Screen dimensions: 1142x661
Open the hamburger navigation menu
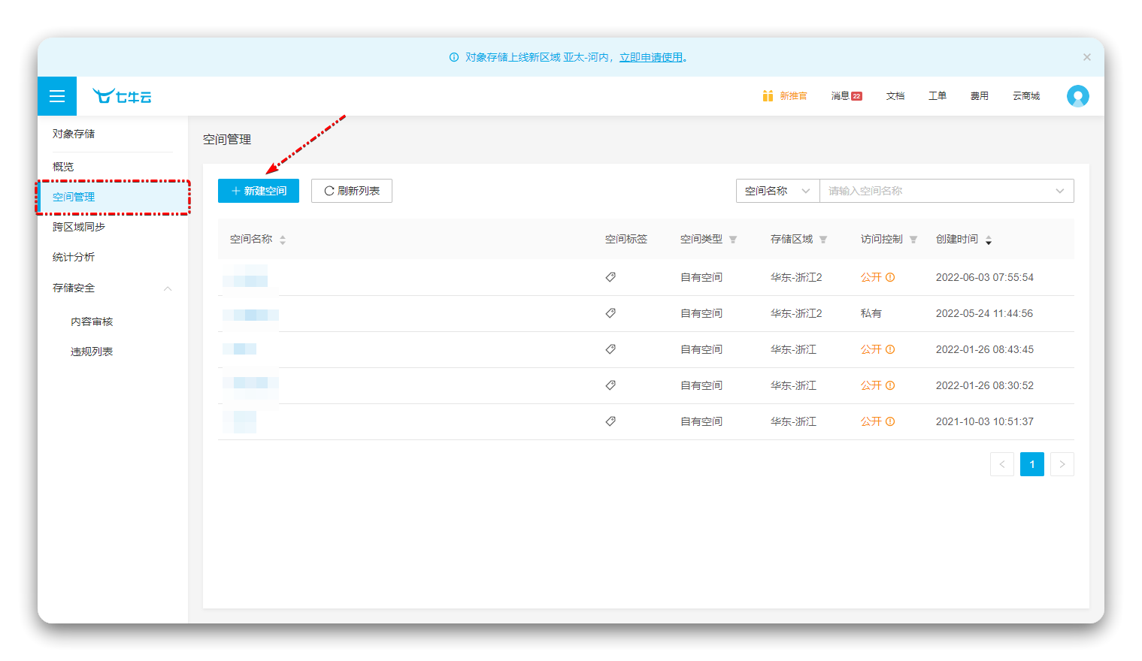coord(57,96)
